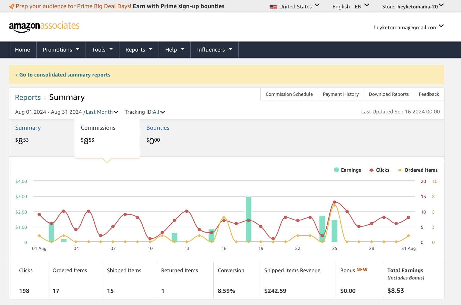
Task: Click Download Reports
Action: pyautogui.click(x=389, y=94)
